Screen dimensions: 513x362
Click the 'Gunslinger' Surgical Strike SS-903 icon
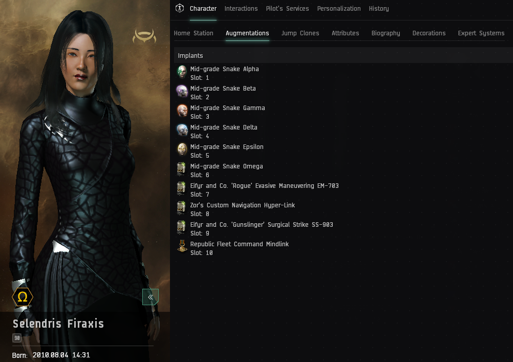181,227
